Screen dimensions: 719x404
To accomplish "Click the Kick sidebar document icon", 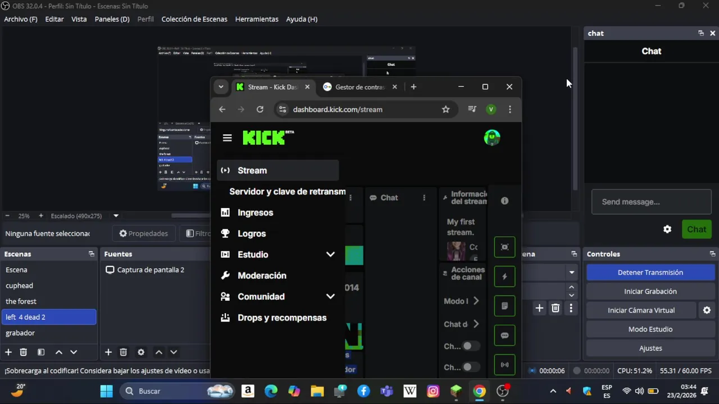I will 504,306.
